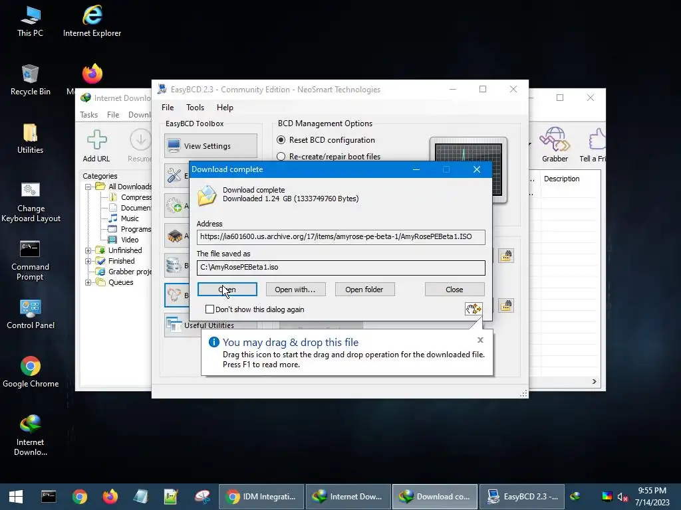681x510 pixels.
Task: Click Useful Utilities in EasyBCD Toolbox
Action: pos(211,325)
